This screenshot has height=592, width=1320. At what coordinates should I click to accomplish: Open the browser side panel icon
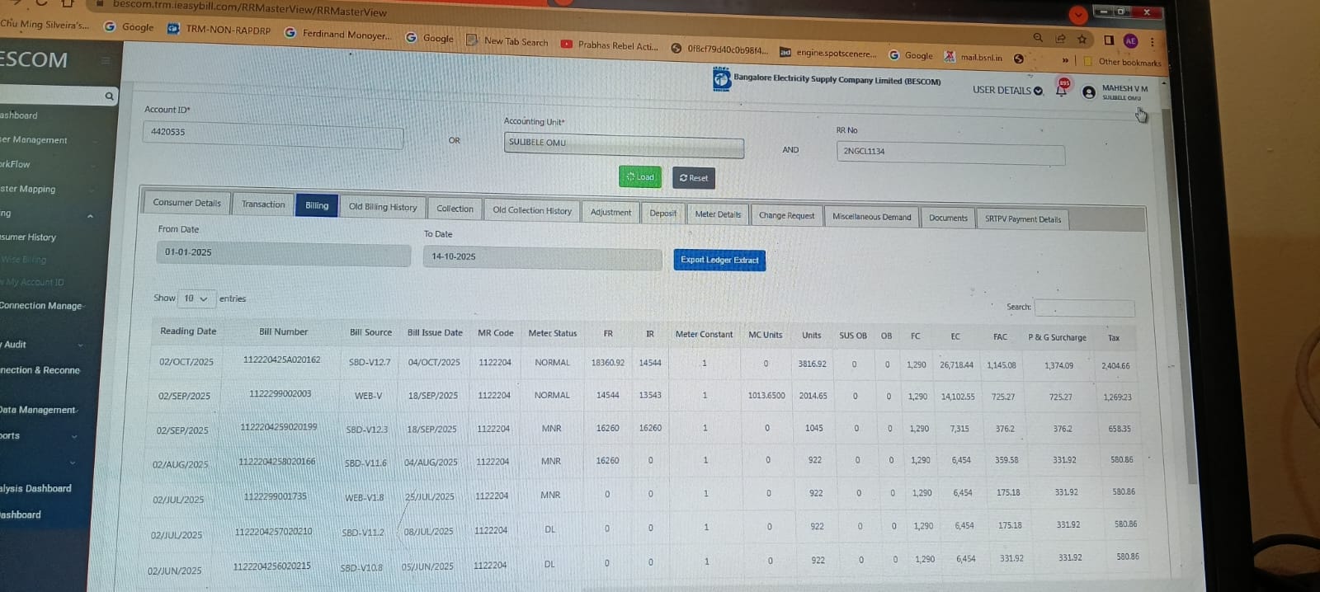(1109, 40)
